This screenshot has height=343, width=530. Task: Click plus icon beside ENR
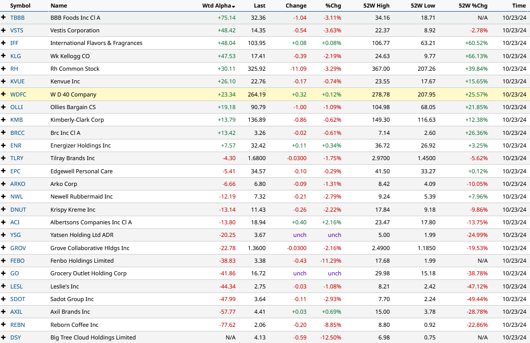[4, 145]
